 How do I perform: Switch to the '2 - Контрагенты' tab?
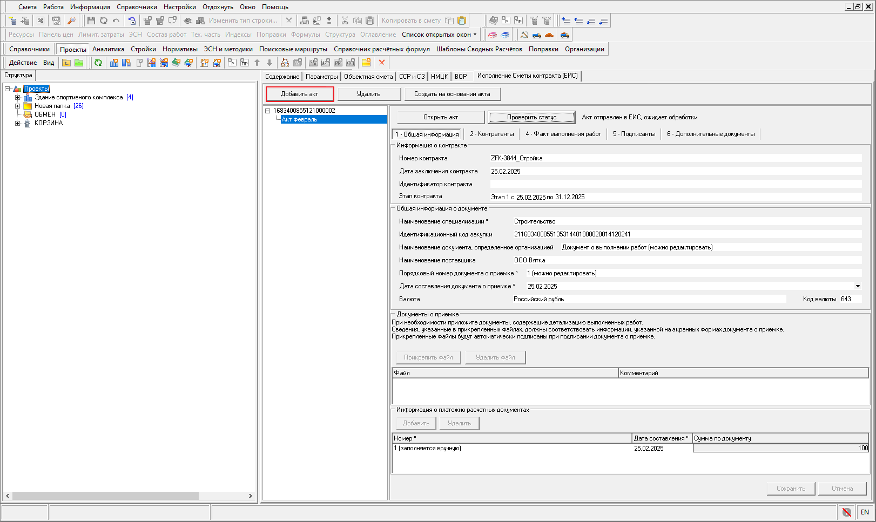point(491,134)
